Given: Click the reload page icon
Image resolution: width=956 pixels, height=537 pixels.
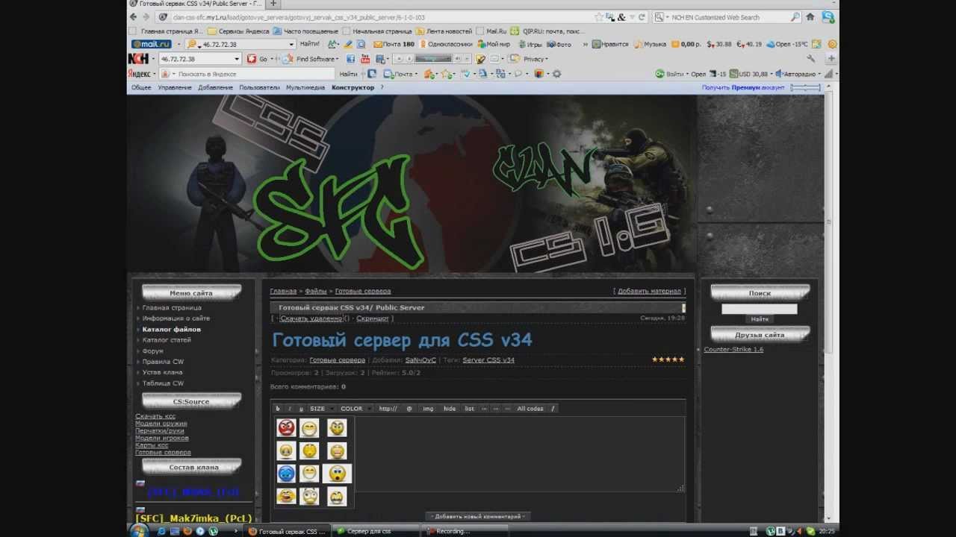Looking at the screenshot, I should coord(642,16).
